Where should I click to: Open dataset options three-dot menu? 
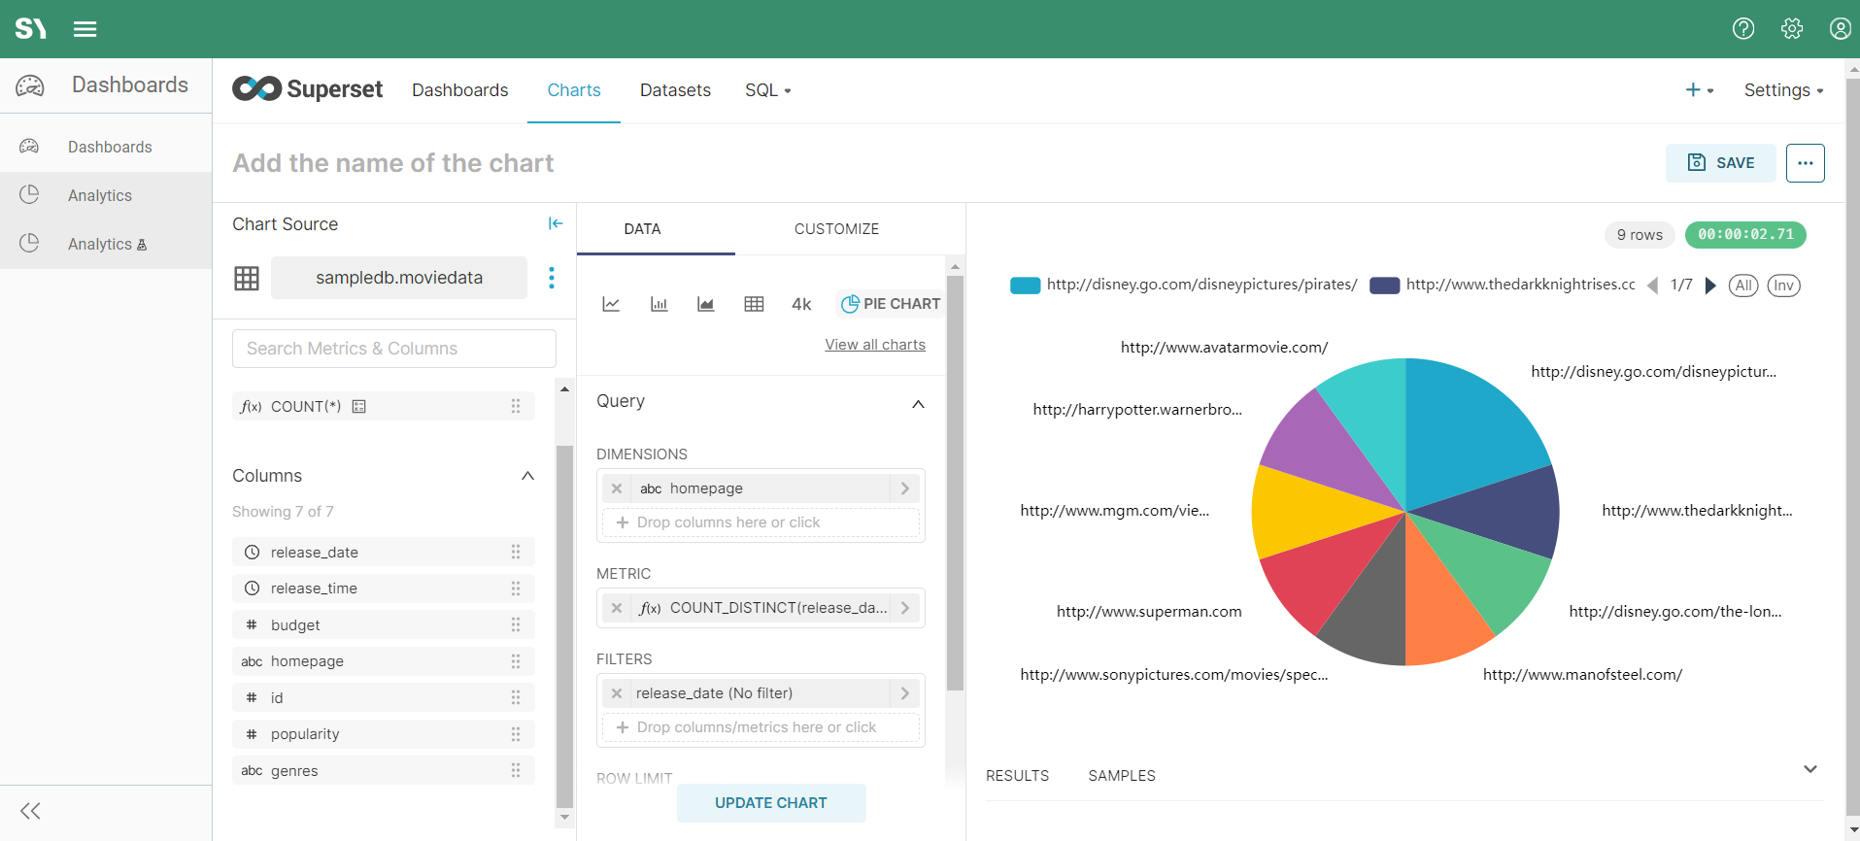pos(552,278)
